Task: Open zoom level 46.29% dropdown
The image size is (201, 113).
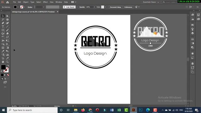Action: 20,106
